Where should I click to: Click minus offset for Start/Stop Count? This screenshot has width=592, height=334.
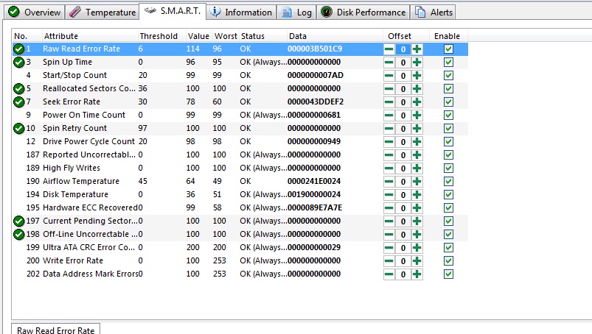click(x=389, y=75)
